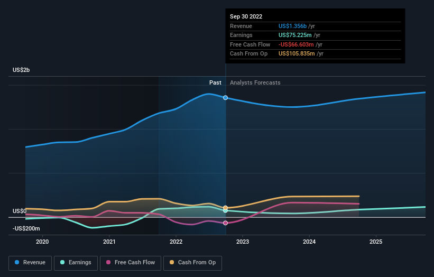The height and width of the screenshot is (277, 434).
Task: Click the pink Free Cash Flow data point
Action: tap(225, 223)
